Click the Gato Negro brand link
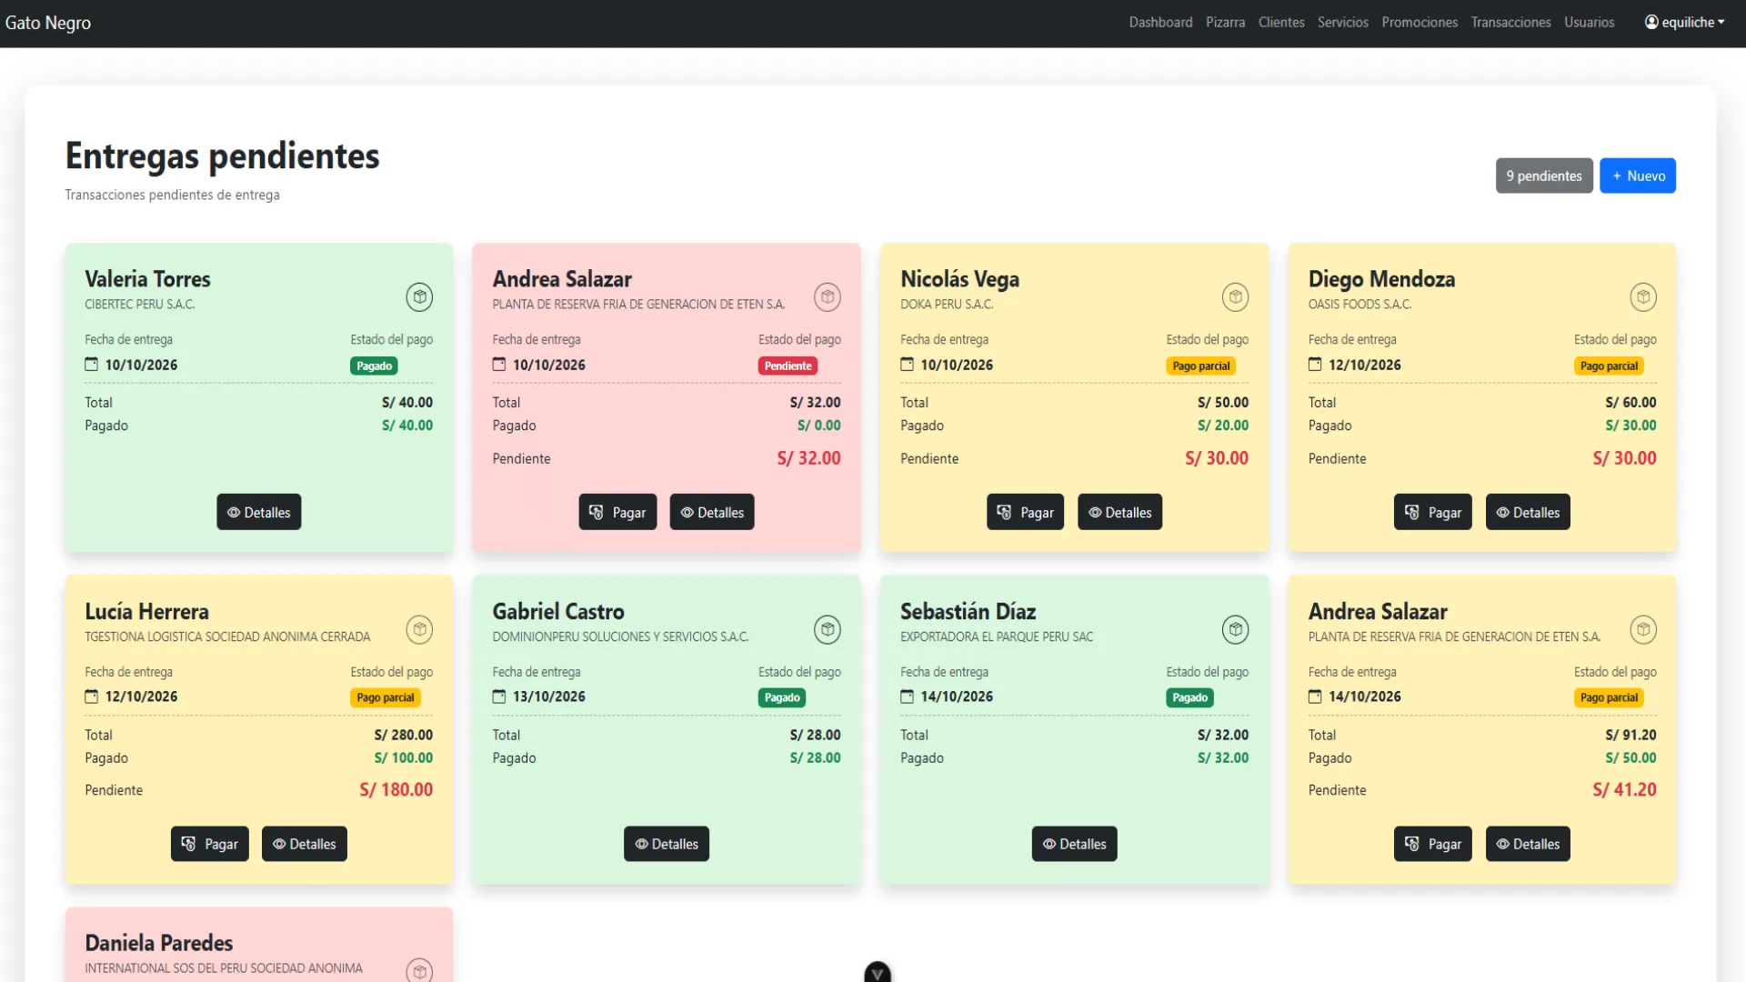Image resolution: width=1746 pixels, height=982 pixels. (48, 23)
